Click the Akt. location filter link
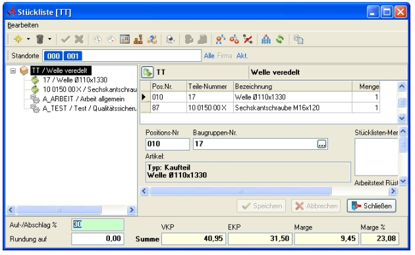Image resolution: width=415 pixels, height=255 pixels. (x=242, y=56)
